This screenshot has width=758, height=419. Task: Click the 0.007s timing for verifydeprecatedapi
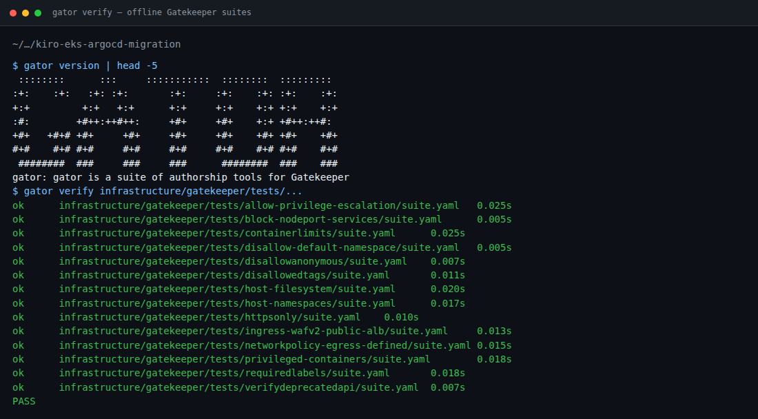(448, 387)
